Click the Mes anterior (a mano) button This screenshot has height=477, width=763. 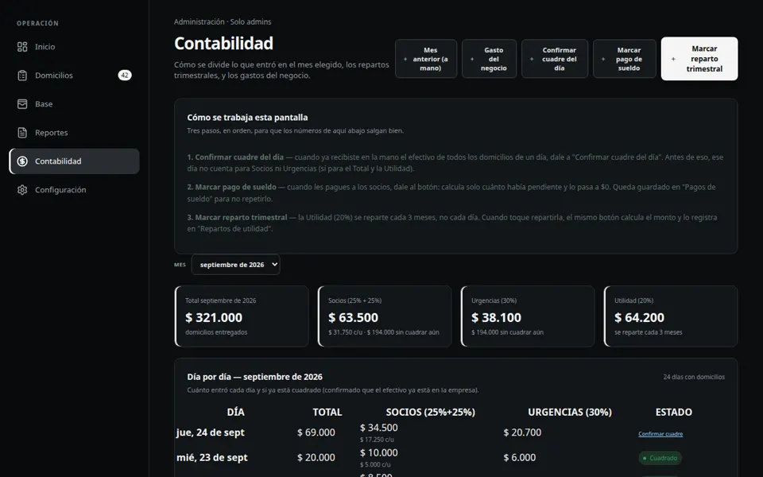tap(426, 59)
